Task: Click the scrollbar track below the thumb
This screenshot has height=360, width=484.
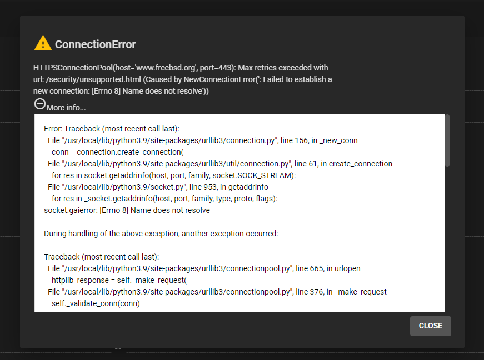Action: click(x=447, y=240)
